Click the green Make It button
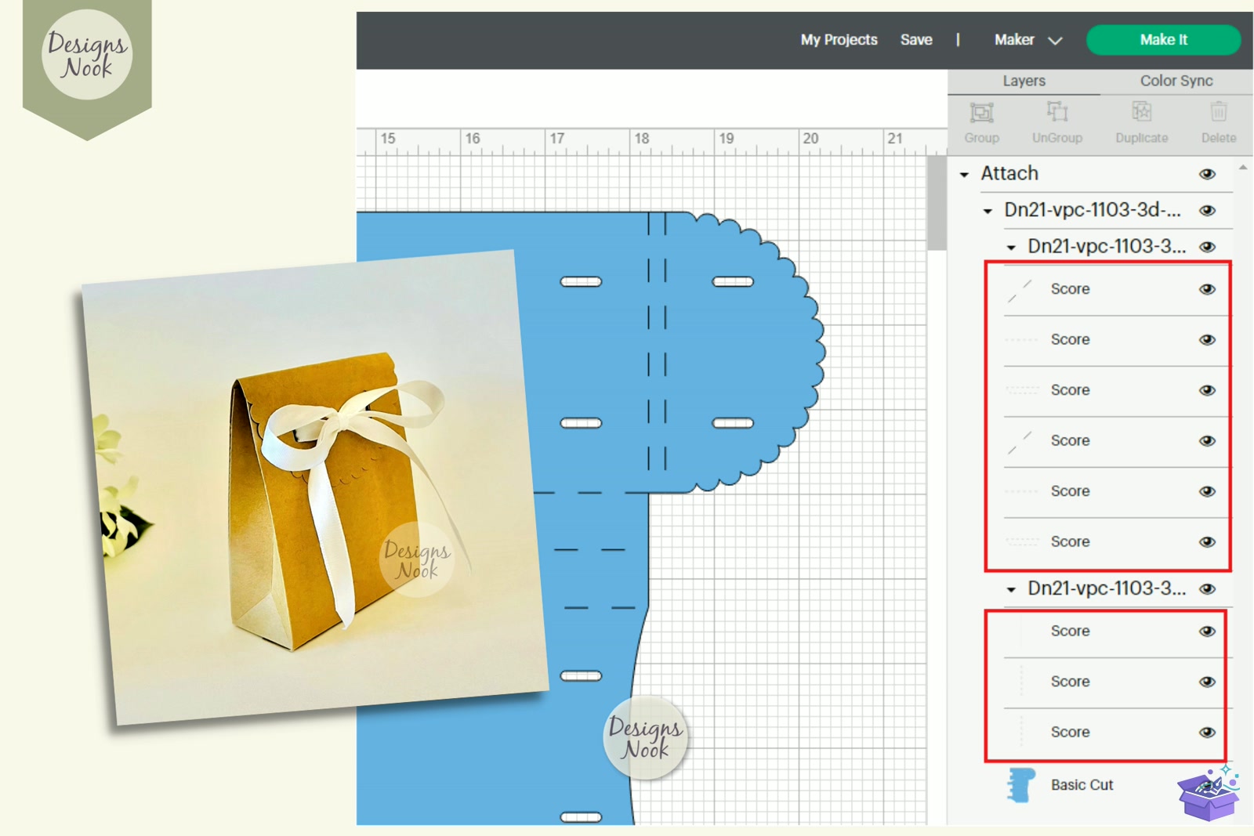1254x836 pixels. click(x=1163, y=40)
